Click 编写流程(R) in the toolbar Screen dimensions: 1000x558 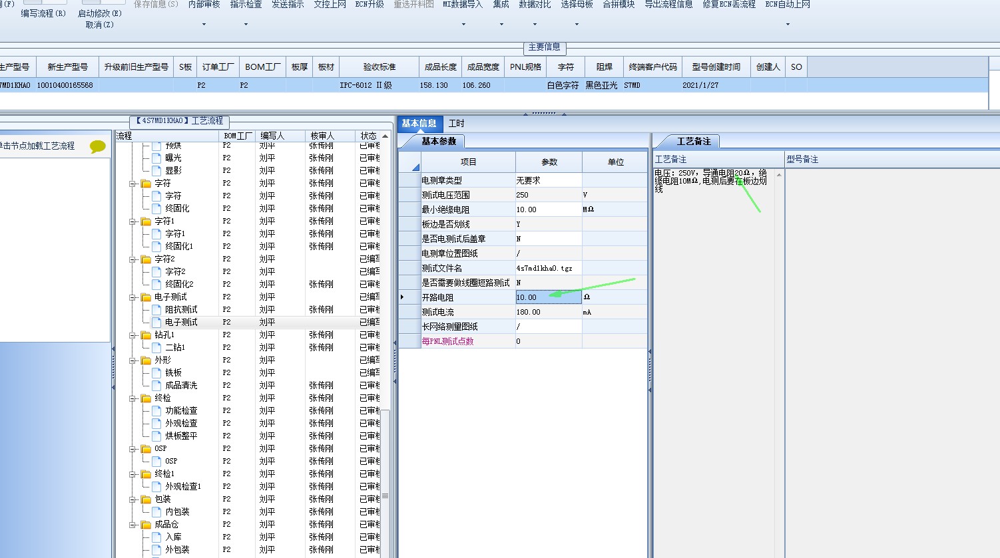(x=43, y=13)
